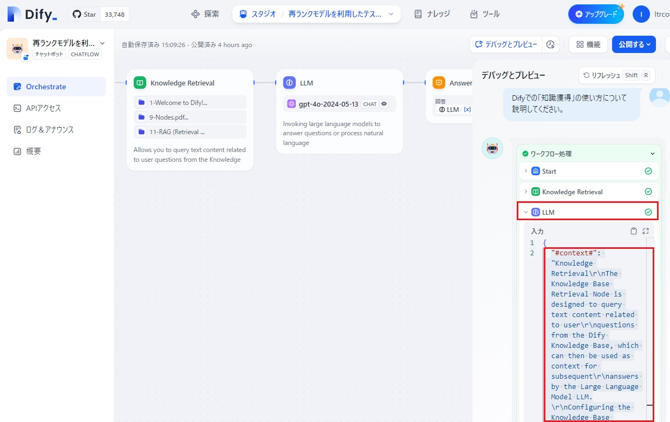The image size is (670, 422).
Task: Click the デバッグとプレビュー toolbar button
Action: (x=506, y=44)
